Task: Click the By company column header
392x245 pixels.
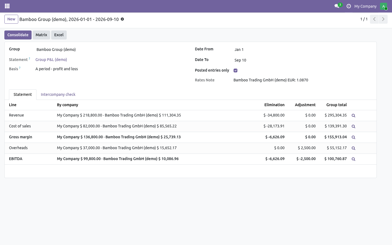Action: click(68, 105)
